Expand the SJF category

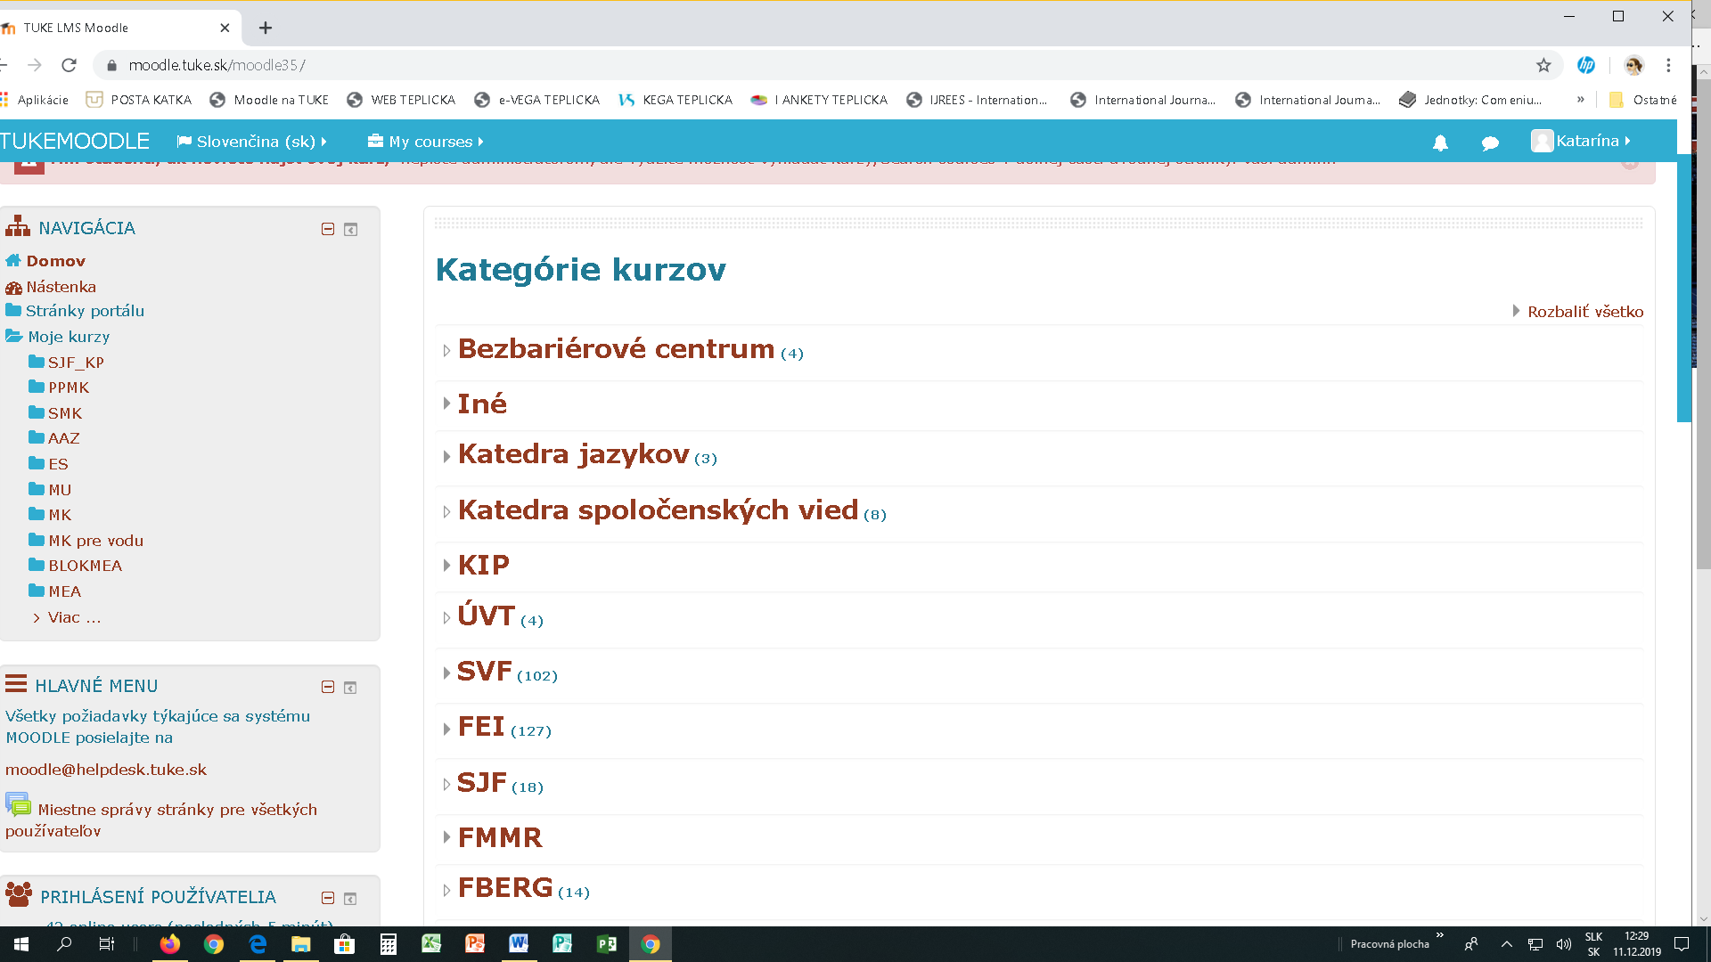click(x=446, y=784)
